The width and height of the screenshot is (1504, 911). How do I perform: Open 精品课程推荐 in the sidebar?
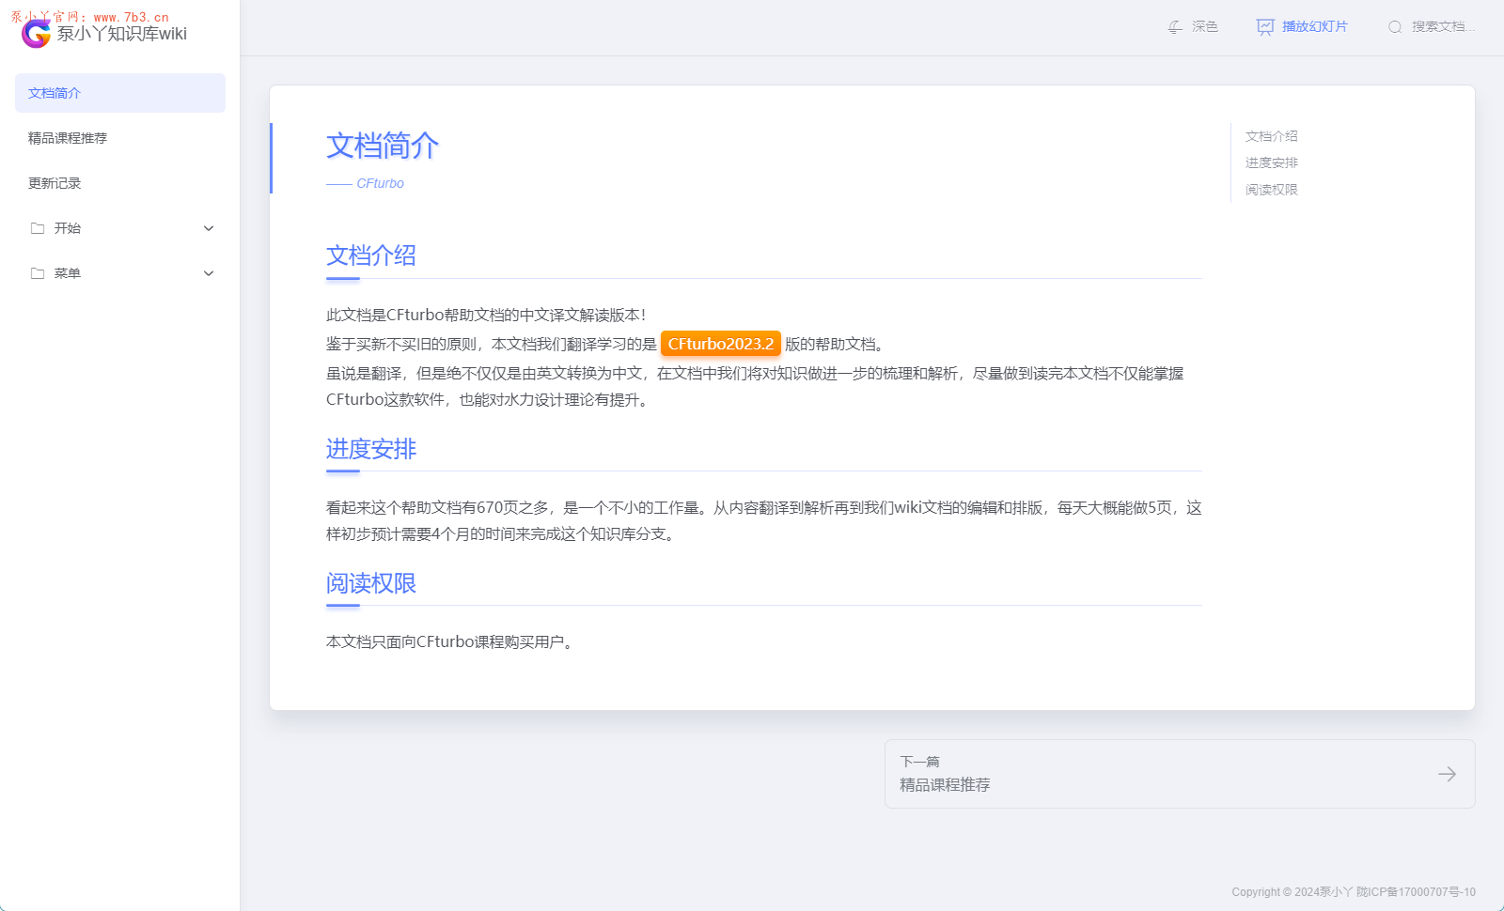(x=120, y=138)
